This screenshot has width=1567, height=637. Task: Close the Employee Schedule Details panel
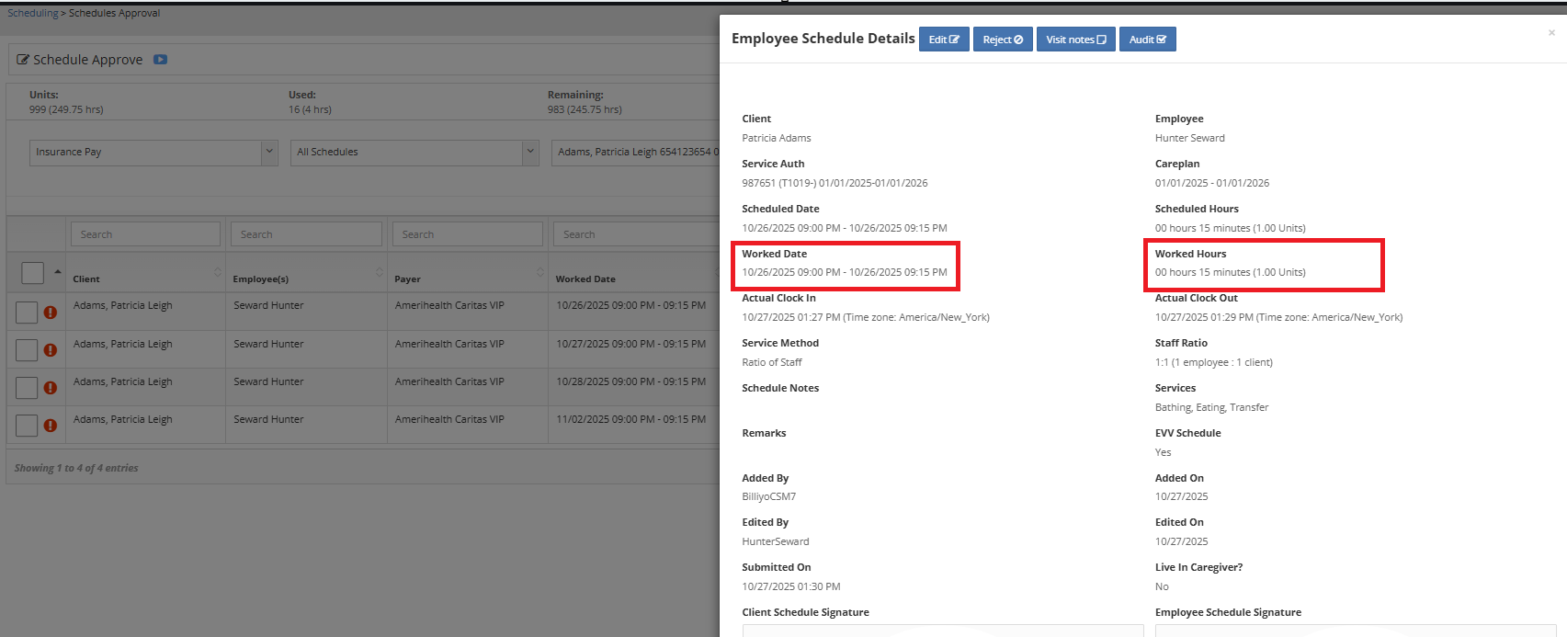(1551, 33)
